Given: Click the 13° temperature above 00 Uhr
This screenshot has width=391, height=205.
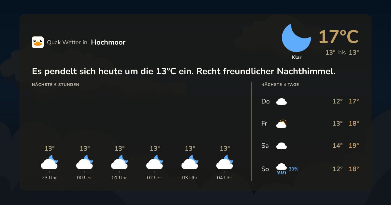Looking at the screenshot, I should click(85, 149).
